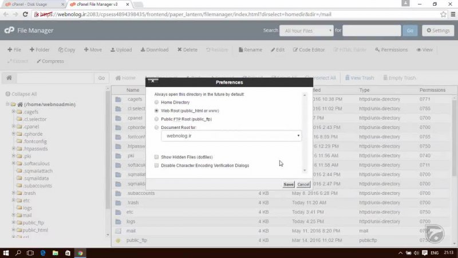Click the Compress toolbar icon
The height and width of the screenshot is (258, 458).
tap(38, 61)
